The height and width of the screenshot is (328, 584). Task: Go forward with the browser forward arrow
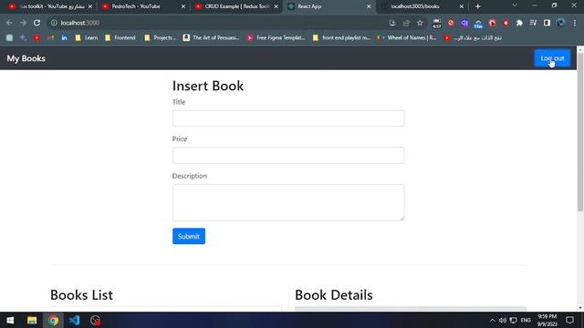[23, 23]
